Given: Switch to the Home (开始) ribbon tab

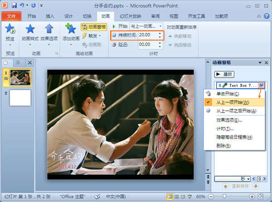Looking at the screenshot, I should (31, 16).
